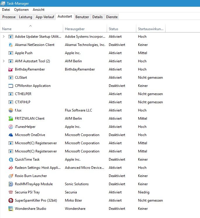Select the Akamai NetSession Client row name
The width and height of the screenshot is (200, 218).
(35, 45)
